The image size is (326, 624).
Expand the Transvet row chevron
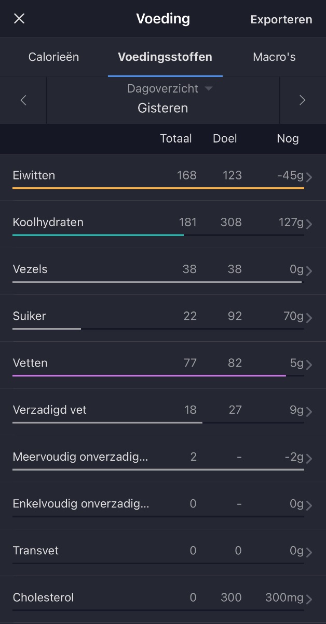(x=309, y=552)
